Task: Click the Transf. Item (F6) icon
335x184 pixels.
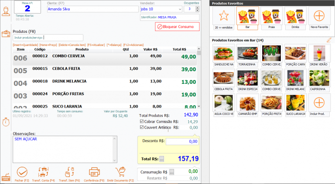Action: pyautogui.click(x=70, y=171)
